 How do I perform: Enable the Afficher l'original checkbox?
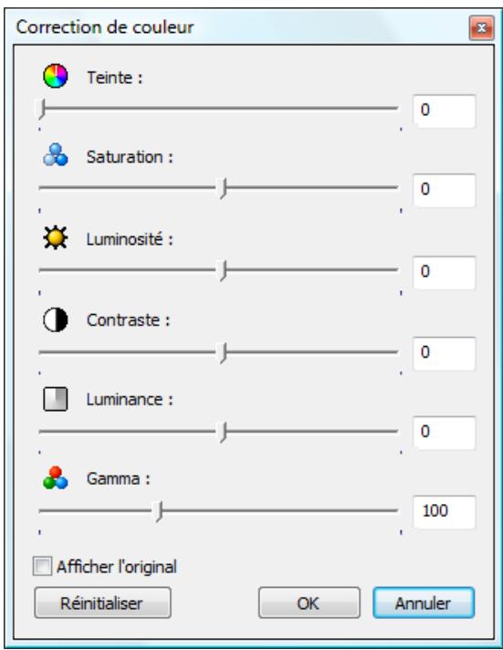(42, 566)
